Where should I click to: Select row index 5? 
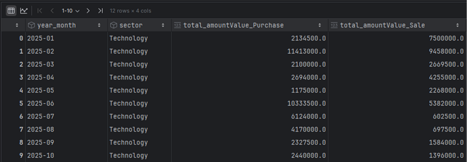tap(21, 103)
